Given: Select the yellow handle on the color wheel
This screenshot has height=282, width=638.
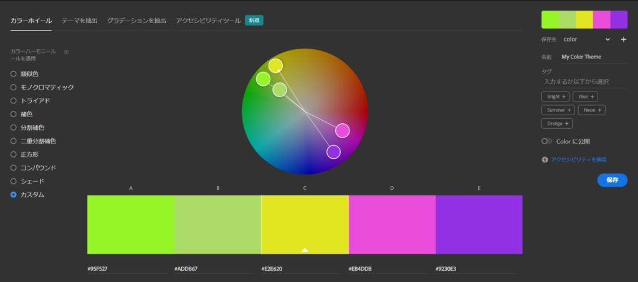Looking at the screenshot, I should click(275, 65).
